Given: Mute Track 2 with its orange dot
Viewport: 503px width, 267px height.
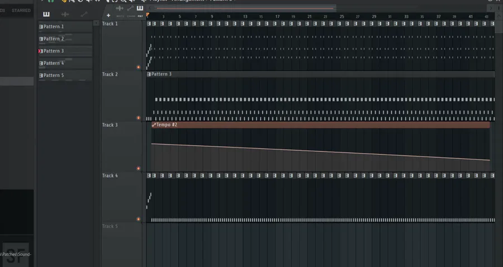Looking at the screenshot, I should (138, 118).
